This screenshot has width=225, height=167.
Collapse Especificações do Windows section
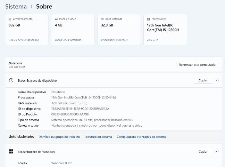tap(217, 151)
